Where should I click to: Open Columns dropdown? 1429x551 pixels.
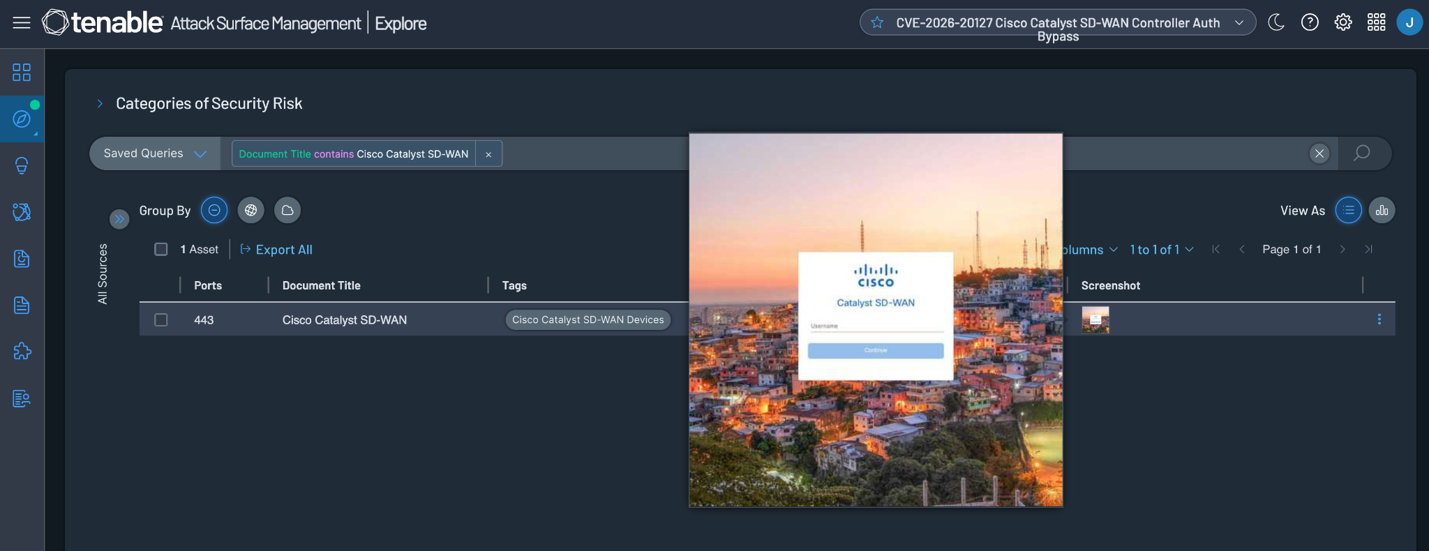1090,250
